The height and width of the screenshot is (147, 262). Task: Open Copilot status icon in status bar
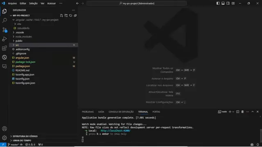[252, 145]
